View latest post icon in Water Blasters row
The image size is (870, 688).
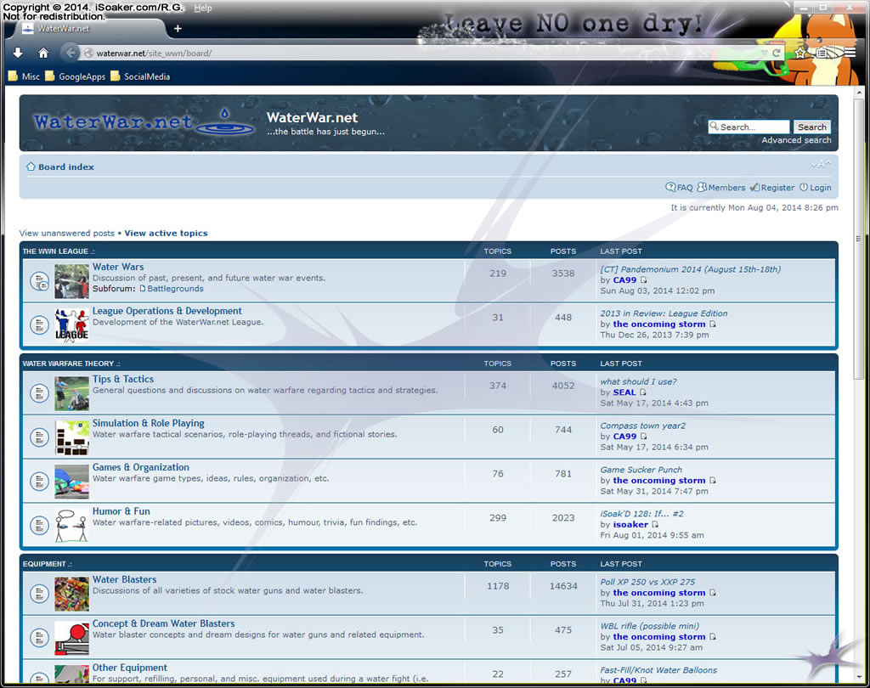[x=713, y=593]
